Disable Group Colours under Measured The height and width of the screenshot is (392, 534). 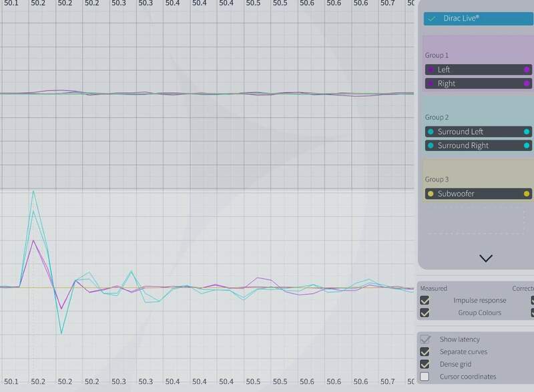click(x=425, y=313)
